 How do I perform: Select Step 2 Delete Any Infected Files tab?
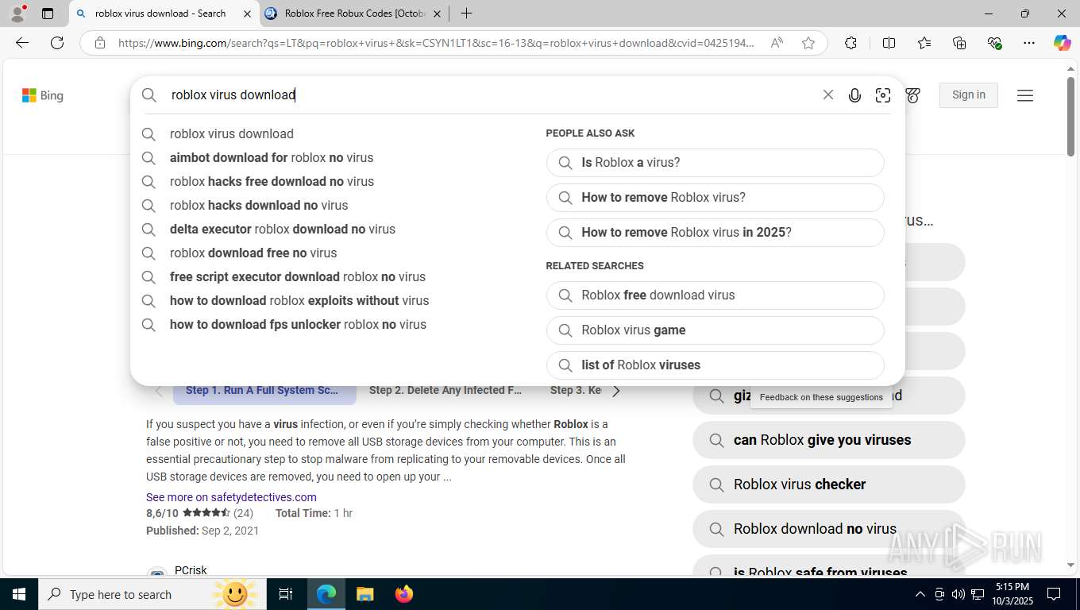tap(445, 390)
